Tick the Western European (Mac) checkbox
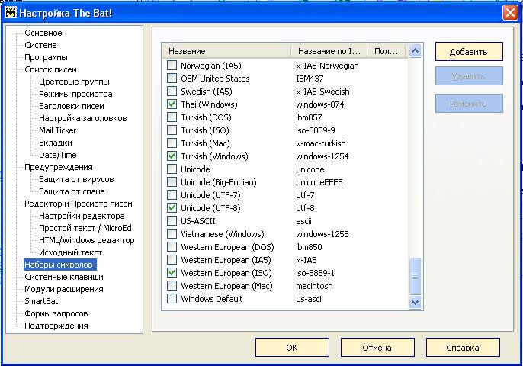 pos(172,286)
